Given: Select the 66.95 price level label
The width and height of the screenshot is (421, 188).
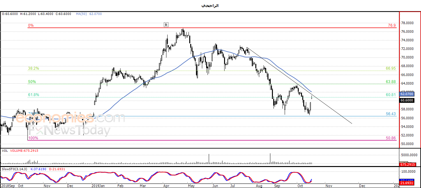Looking at the screenshot, I should [x=391, y=68].
